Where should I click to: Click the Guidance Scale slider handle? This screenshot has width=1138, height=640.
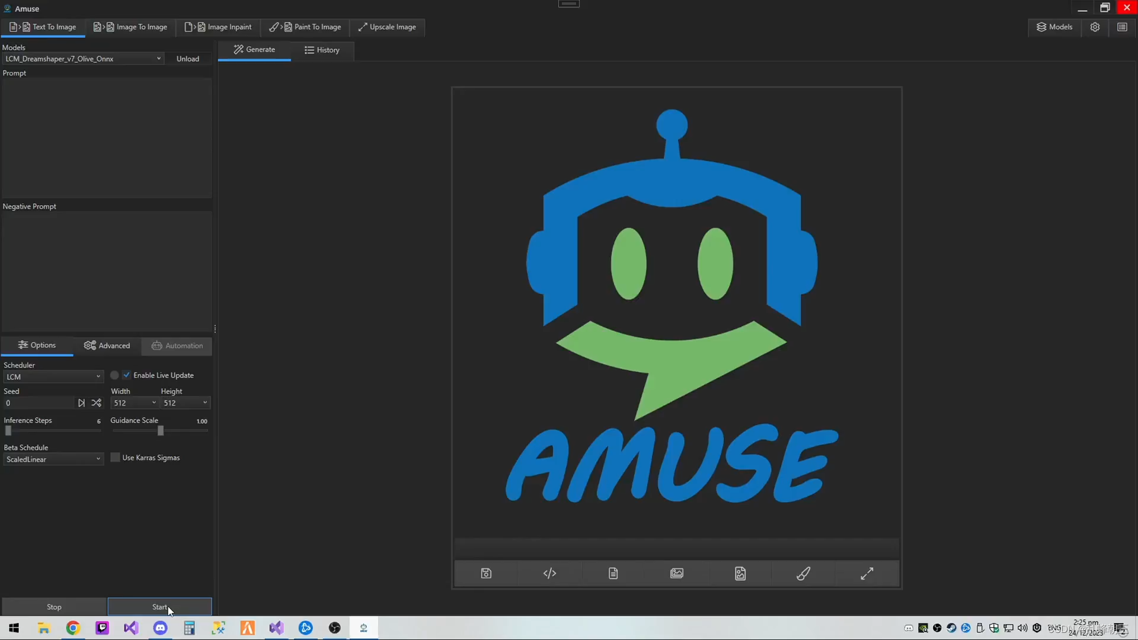click(x=161, y=431)
